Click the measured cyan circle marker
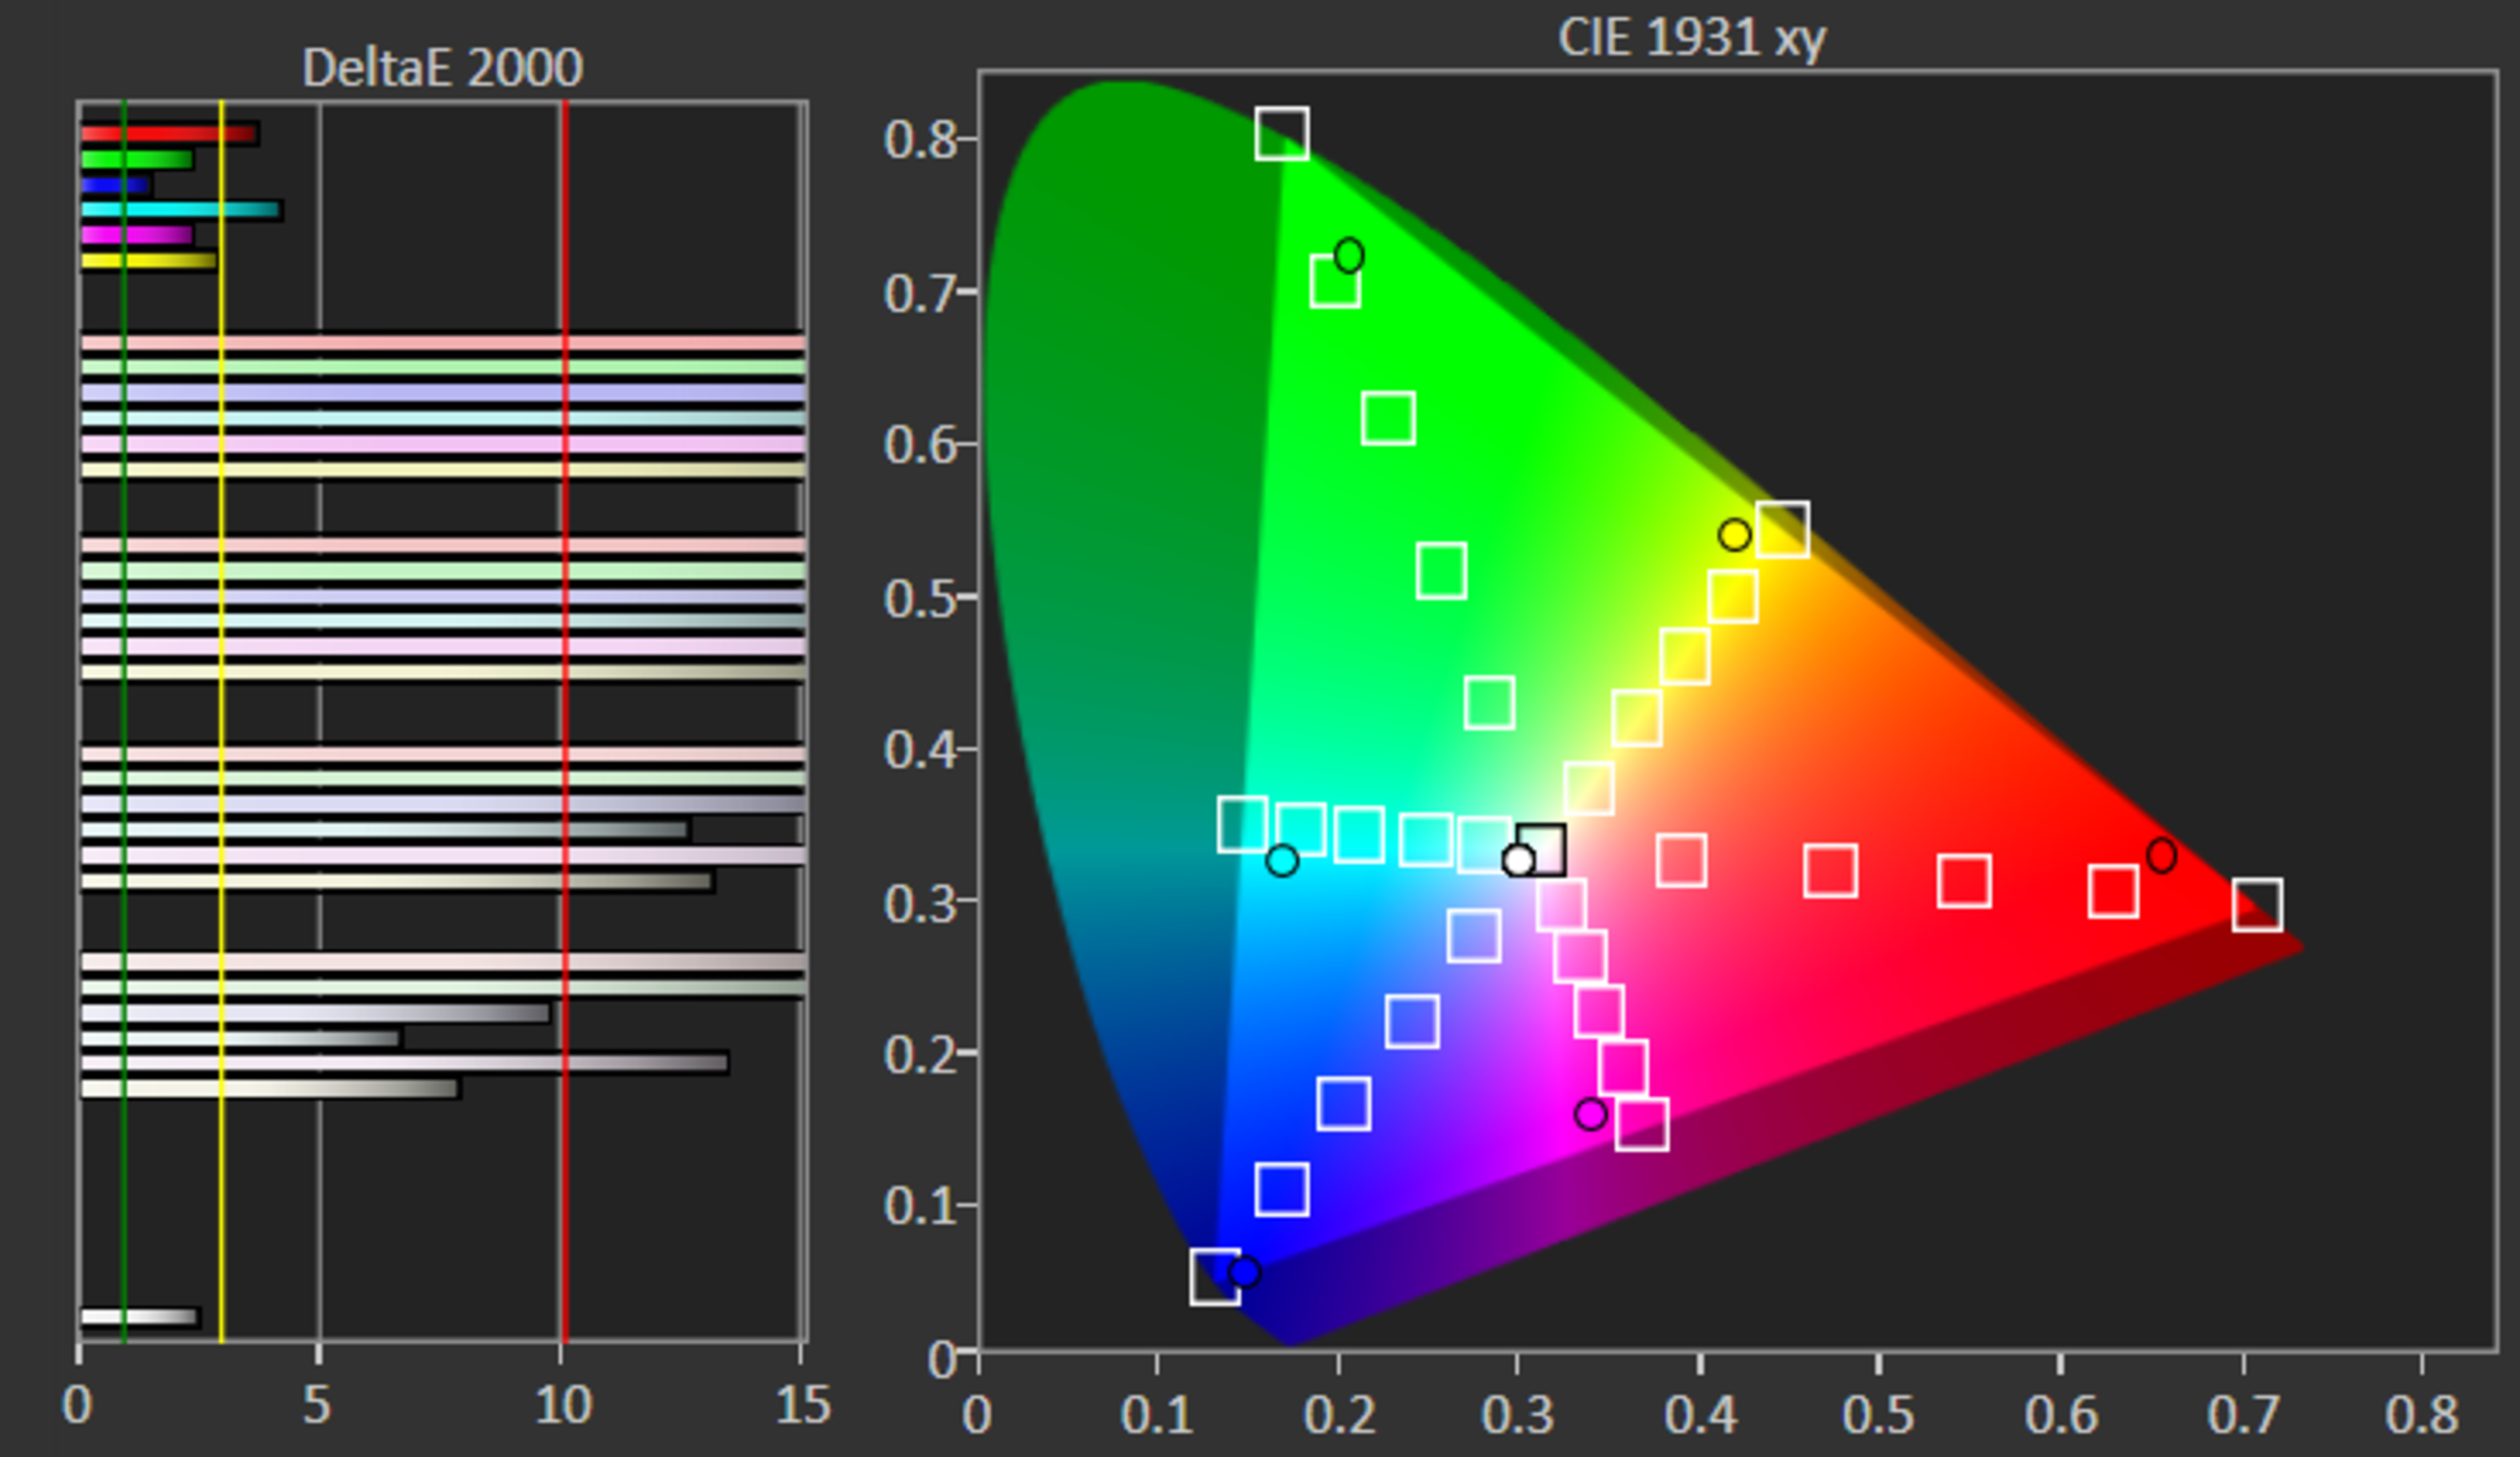 (x=1281, y=860)
